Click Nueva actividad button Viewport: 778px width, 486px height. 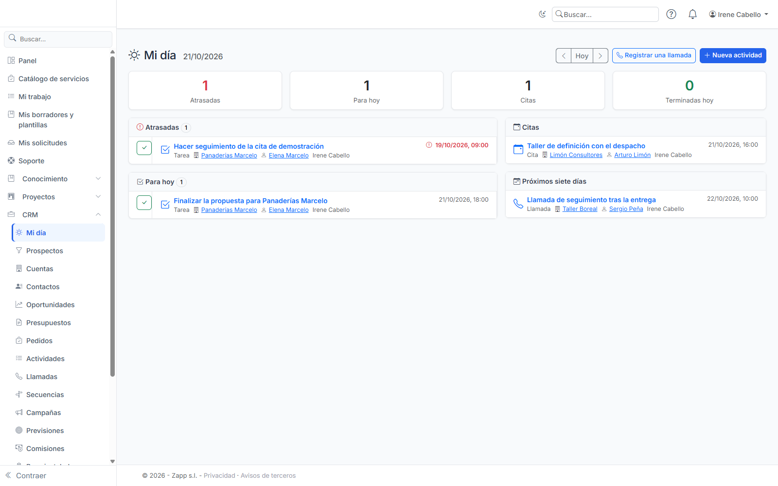[x=733, y=55]
